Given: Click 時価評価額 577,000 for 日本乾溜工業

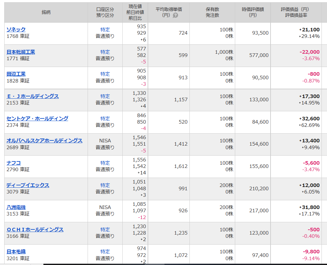Looking at the screenshot, I should coord(259,55).
